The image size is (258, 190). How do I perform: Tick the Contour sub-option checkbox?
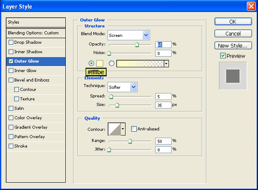click(x=16, y=89)
